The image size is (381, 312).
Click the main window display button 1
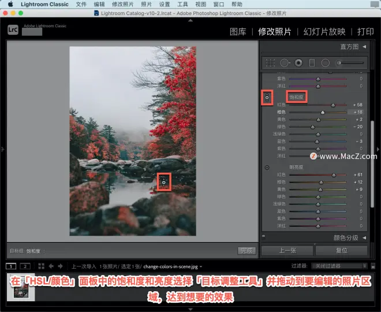pyautogui.click(x=11, y=266)
